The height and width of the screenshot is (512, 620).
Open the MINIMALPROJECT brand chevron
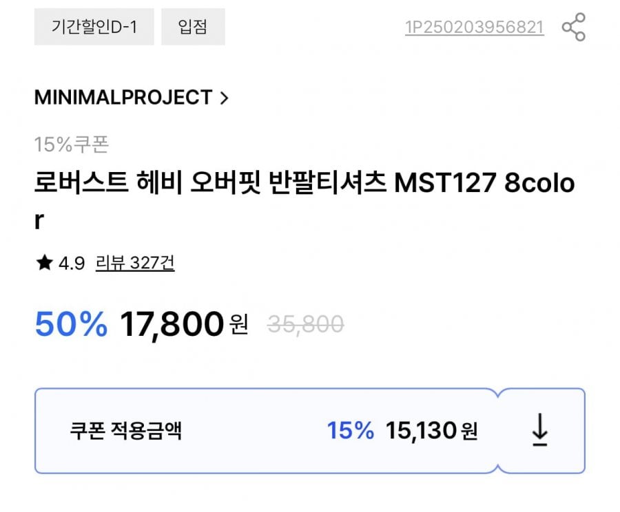pyautogui.click(x=223, y=98)
